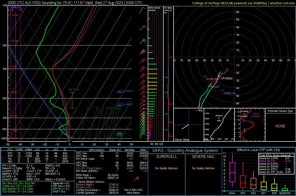The image size is (296, 196).
Task: Click the 'SHIP = 0.0' value
Action: click(x=59, y=191)
